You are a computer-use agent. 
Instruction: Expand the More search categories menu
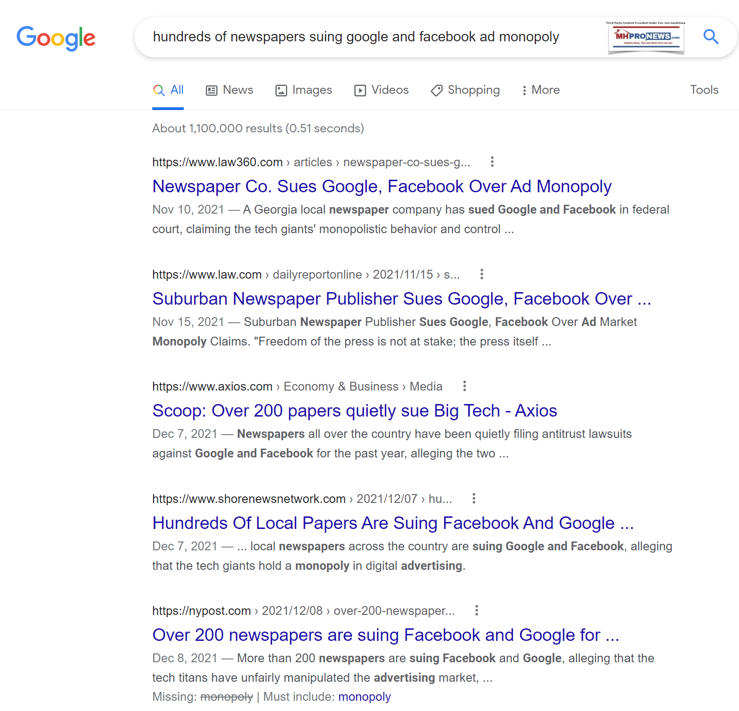click(x=541, y=90)
